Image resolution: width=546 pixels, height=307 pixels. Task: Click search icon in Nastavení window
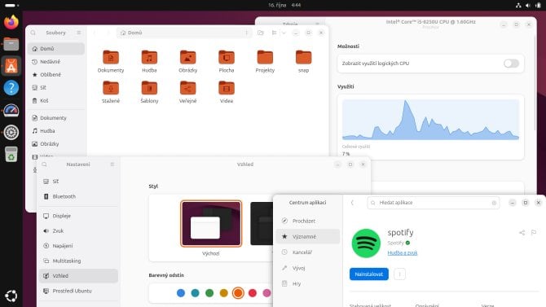[x=44, y=164]
